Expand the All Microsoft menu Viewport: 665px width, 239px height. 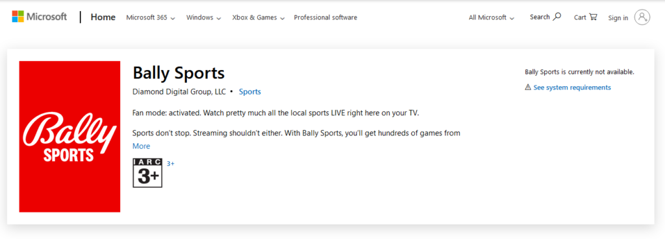[x=491, y=17]
